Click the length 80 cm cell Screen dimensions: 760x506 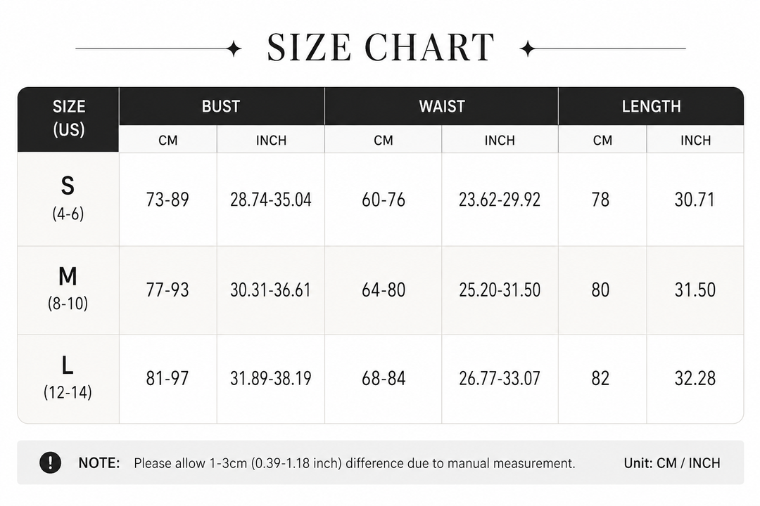(x=600, y=290)
